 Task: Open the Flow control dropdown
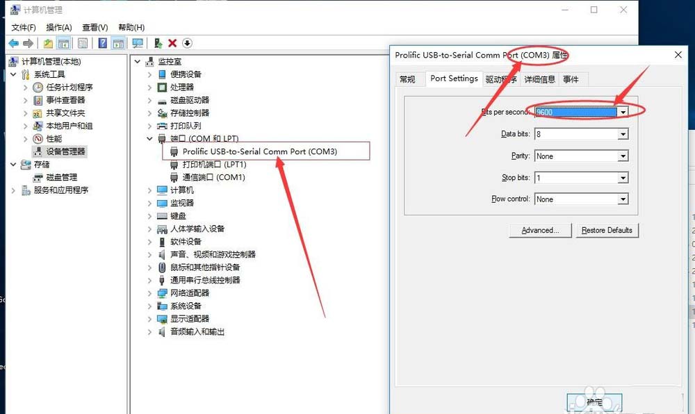click(623, 199)
